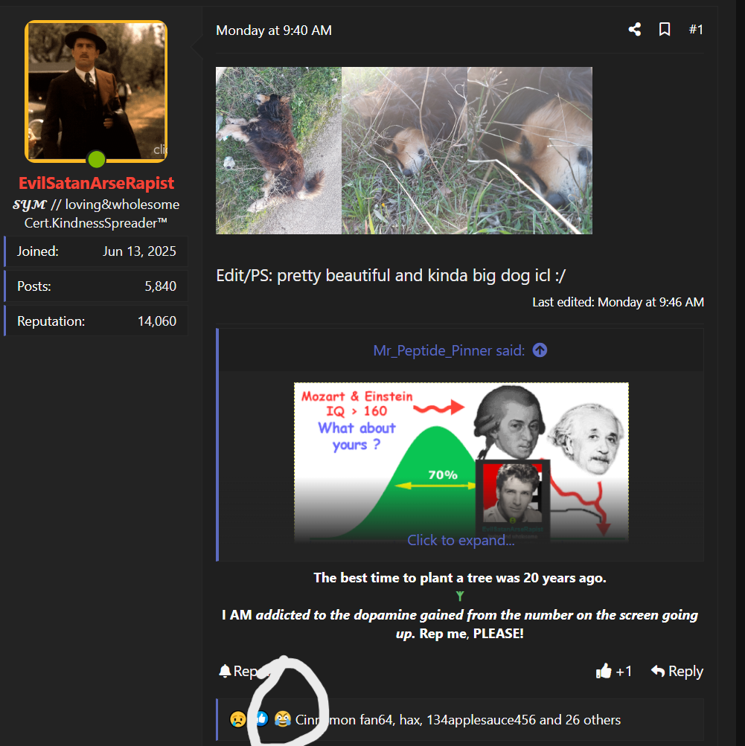Click the Cinnamon fan64 username link
745x746 pixels.
(x=342, y=720)
